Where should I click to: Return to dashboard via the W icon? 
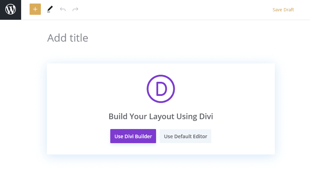coord(11,10)
